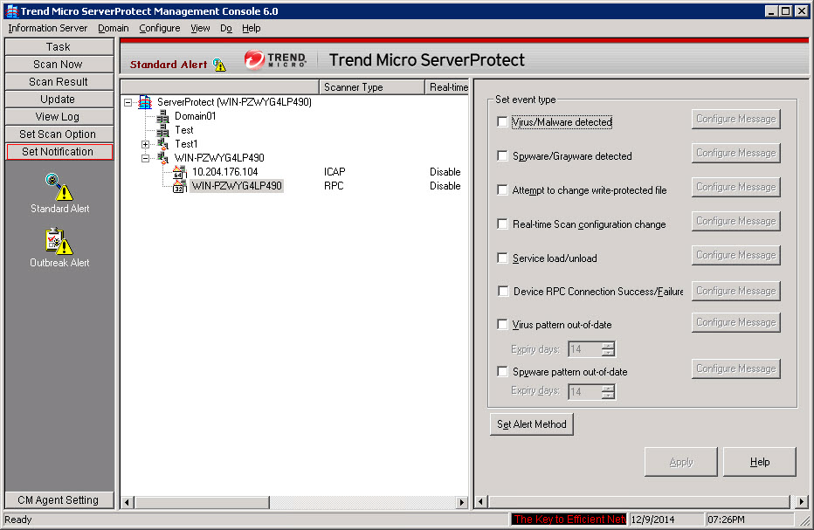
Task: Configure Message for Spyware/Grayware detected
Action: 736,153
